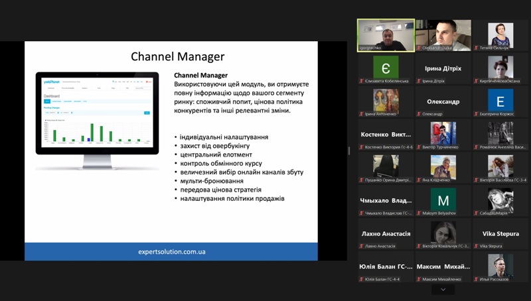531x301 pixels.
Task: Select Яна Кладченко profile photo
Action: pyautogui.click(x=443, y=168)
